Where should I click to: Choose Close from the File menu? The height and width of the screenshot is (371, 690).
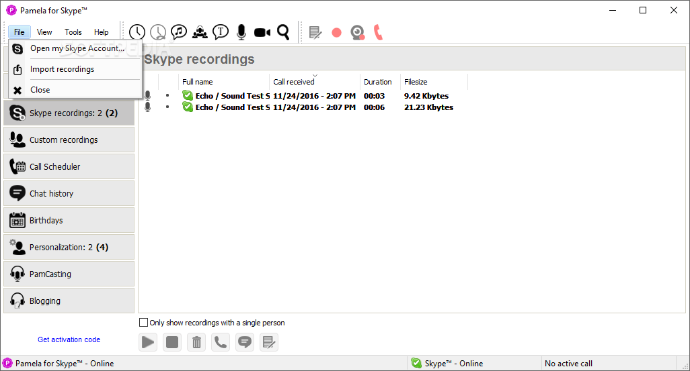click(75, 90)
